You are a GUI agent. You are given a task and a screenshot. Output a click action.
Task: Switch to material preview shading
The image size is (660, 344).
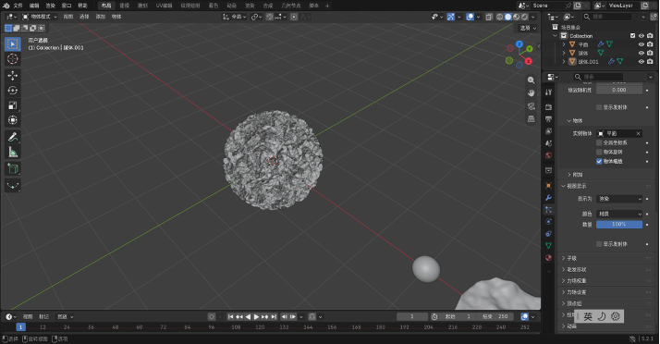click(517, 17)
